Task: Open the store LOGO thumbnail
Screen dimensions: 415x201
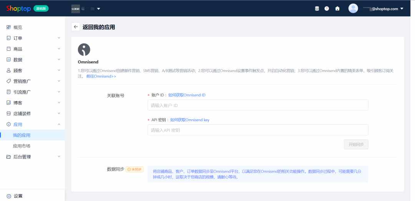Action: pyautogui.click(x=76, y=9)
